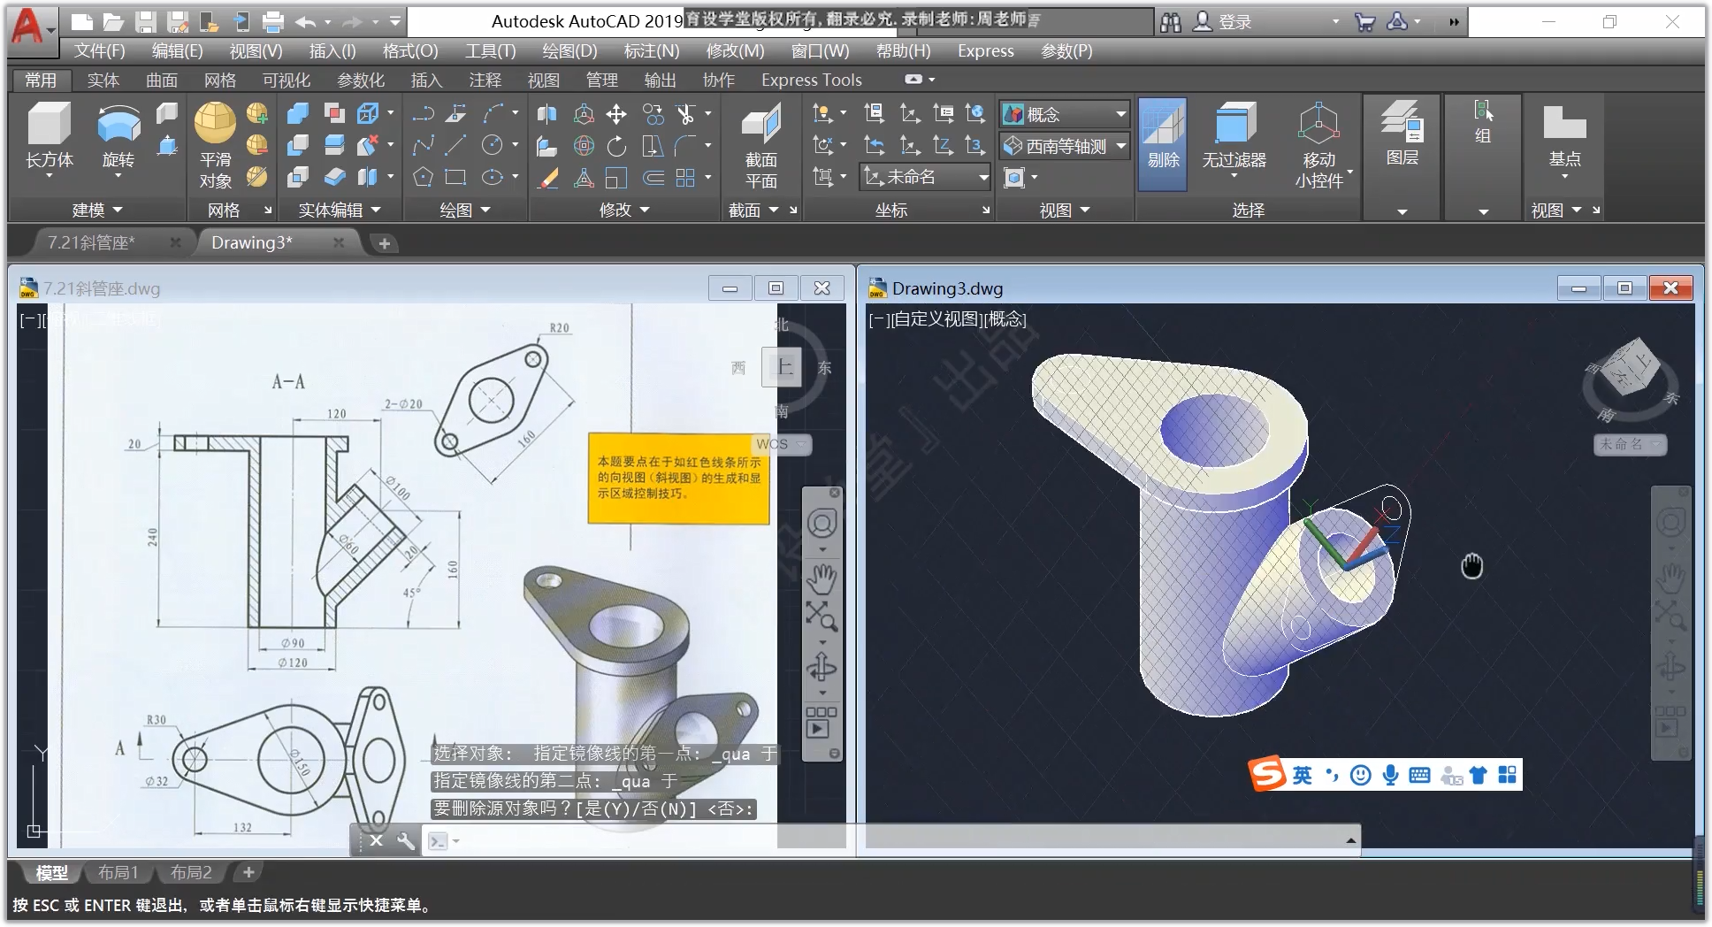Image resolution: width=1712 pixels, height=927 pixels.
Task: Open the view dropdown showing 西南等轴测
Action: pos(1066,146)
